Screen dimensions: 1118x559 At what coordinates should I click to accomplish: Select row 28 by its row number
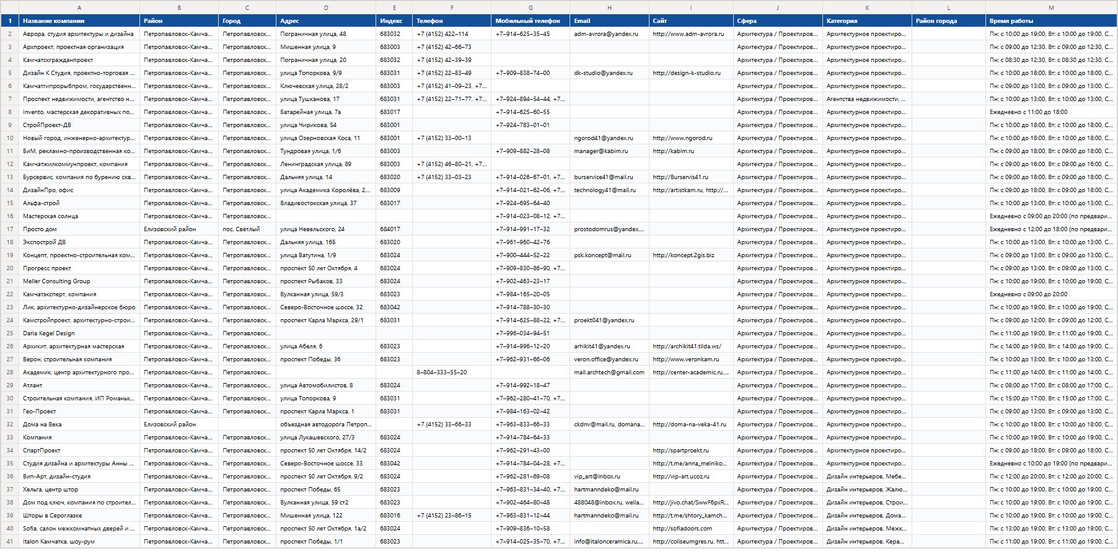[10, 372]
